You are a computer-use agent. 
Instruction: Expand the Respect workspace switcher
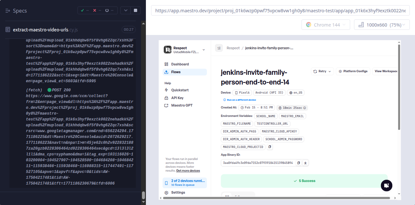[204, 50]
